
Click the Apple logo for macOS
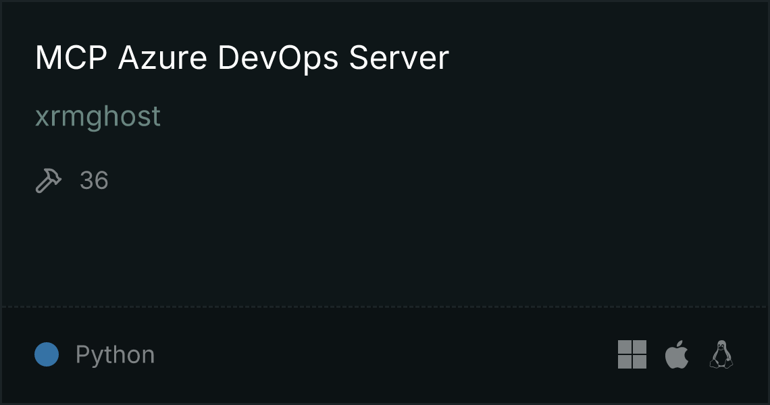pyautogui.click(x=677, y=354)
